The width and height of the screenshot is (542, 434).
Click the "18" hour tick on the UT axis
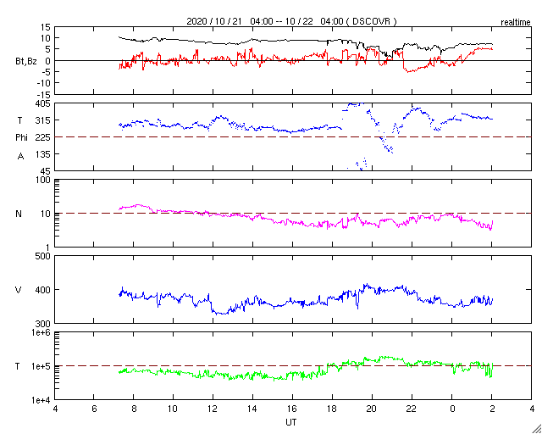coord(332,409)
